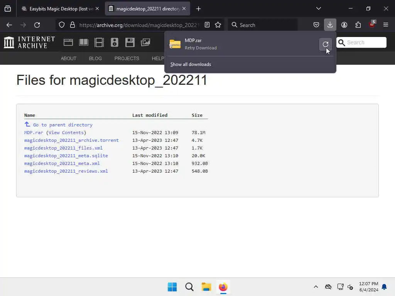Go forward to the next page
The width and height of the screenshot is (395, 296).
coord(23,25)
